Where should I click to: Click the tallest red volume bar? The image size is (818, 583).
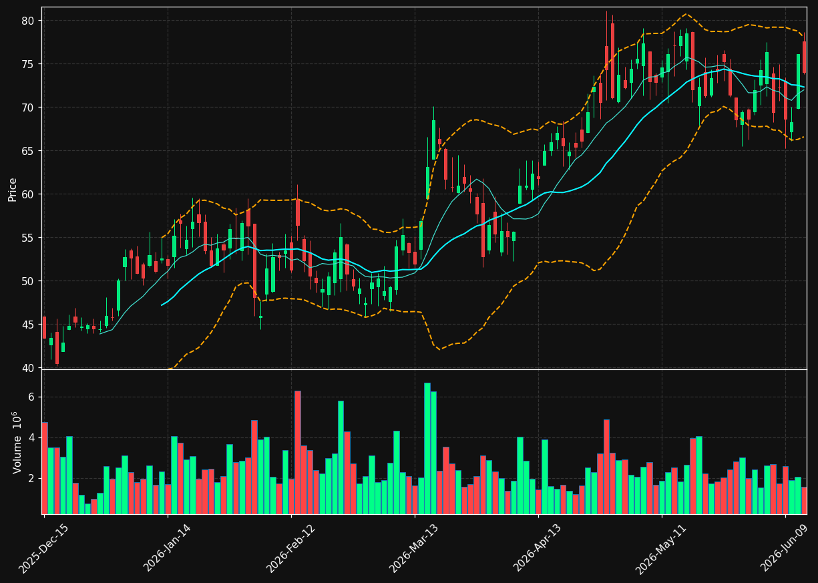point(298,452)
